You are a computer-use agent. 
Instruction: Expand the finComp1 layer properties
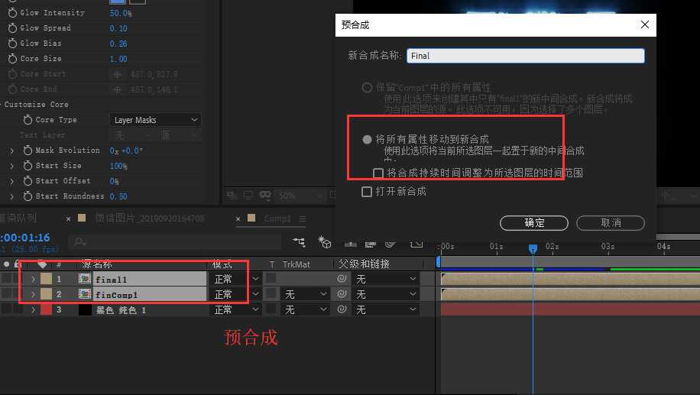tap(33, 294)
